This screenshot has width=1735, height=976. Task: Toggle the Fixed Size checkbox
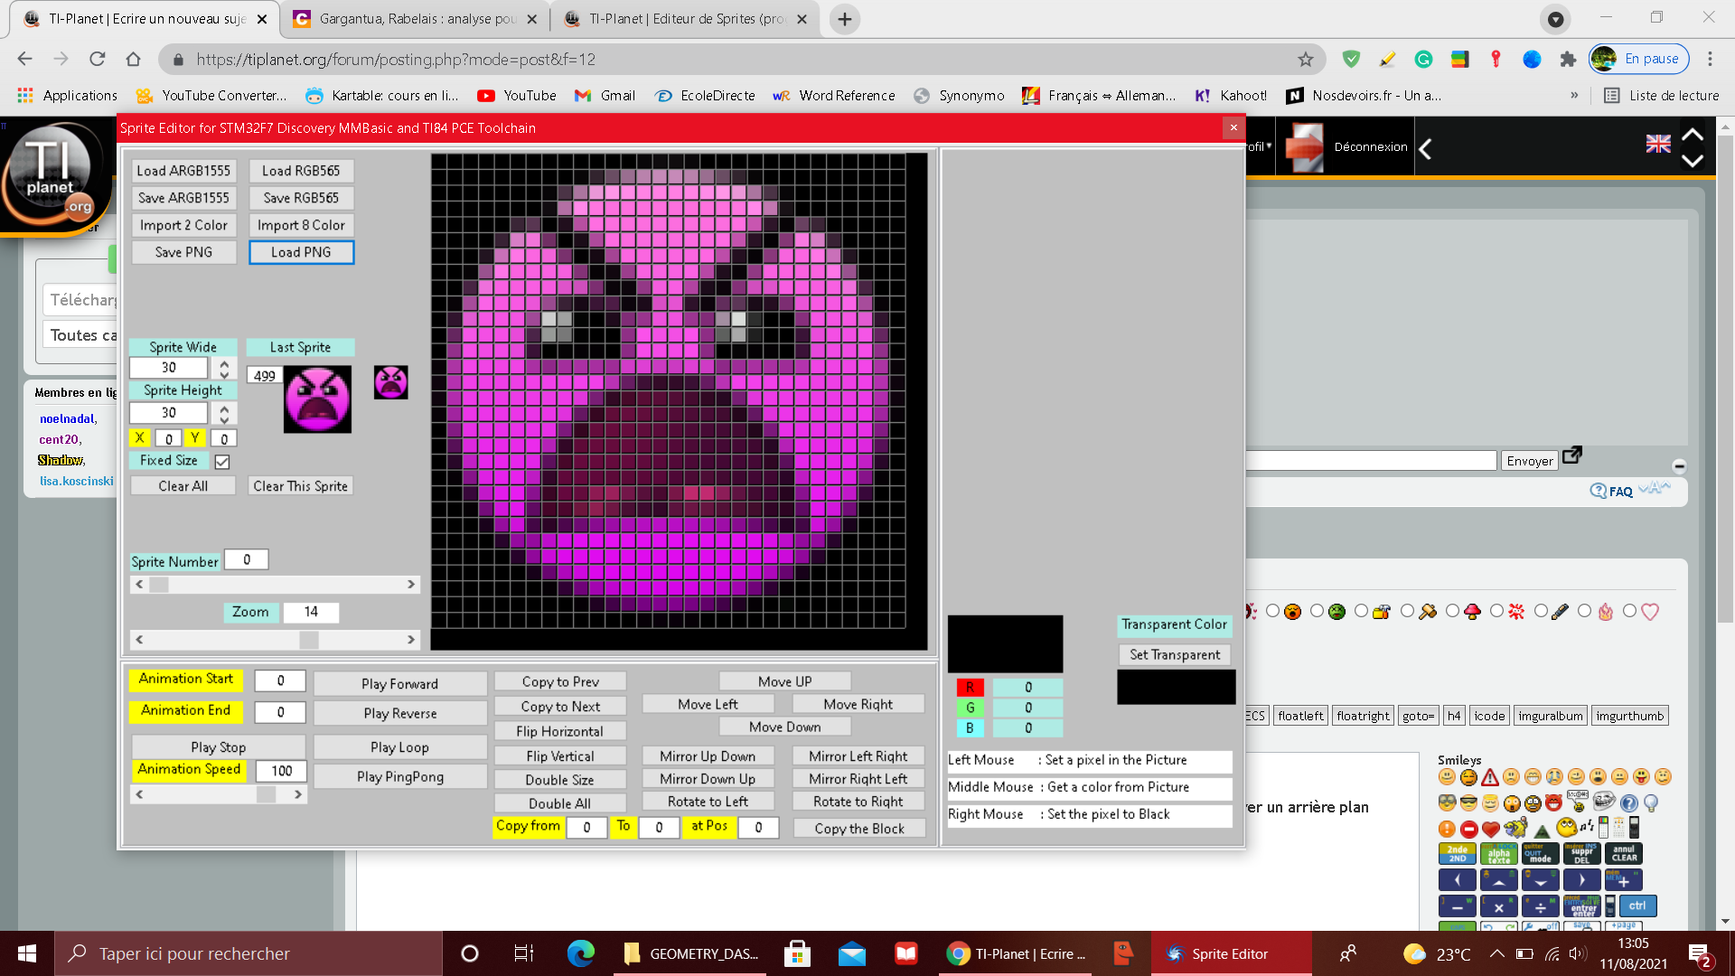(222, 462)
